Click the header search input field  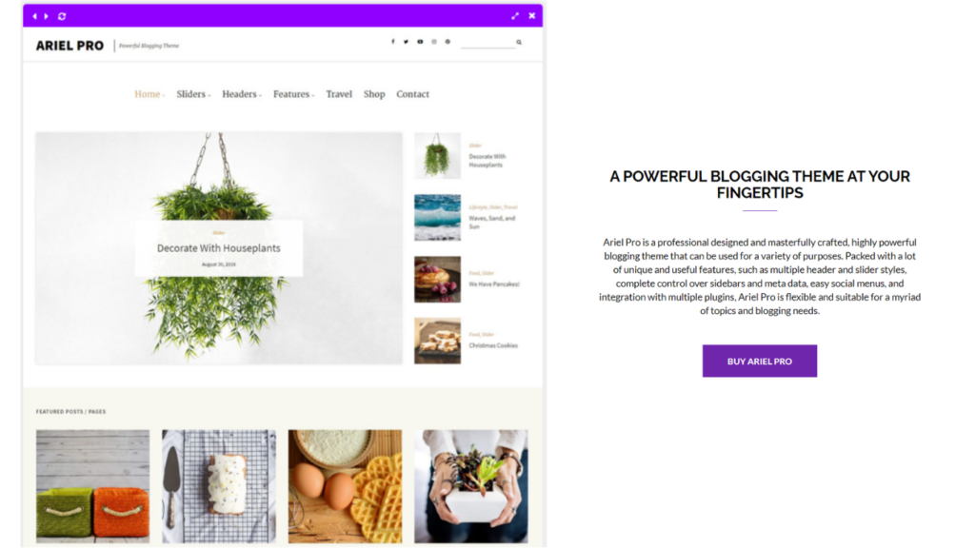pos(487,42)
